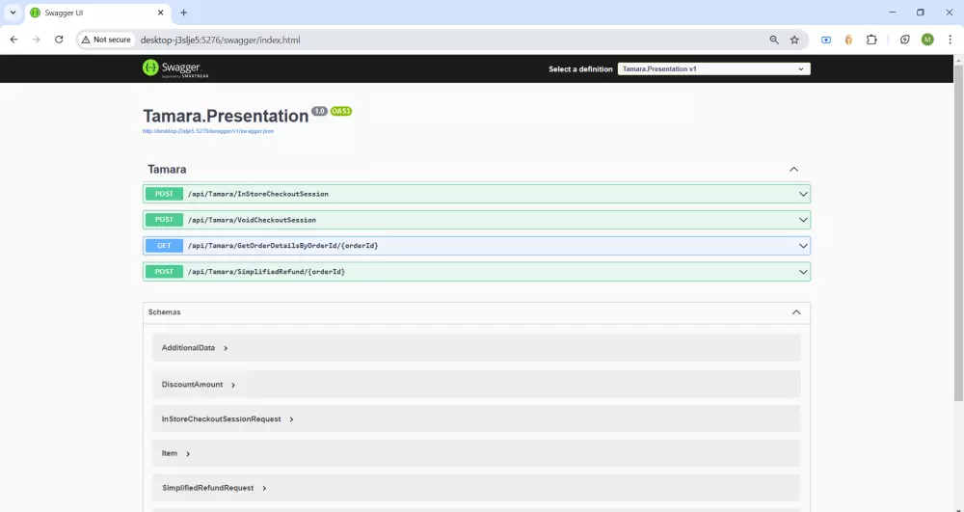The width and height of the screenshot is (964, 512).
Task: Expand the AdditionalData schema
Action: [226, 348]
